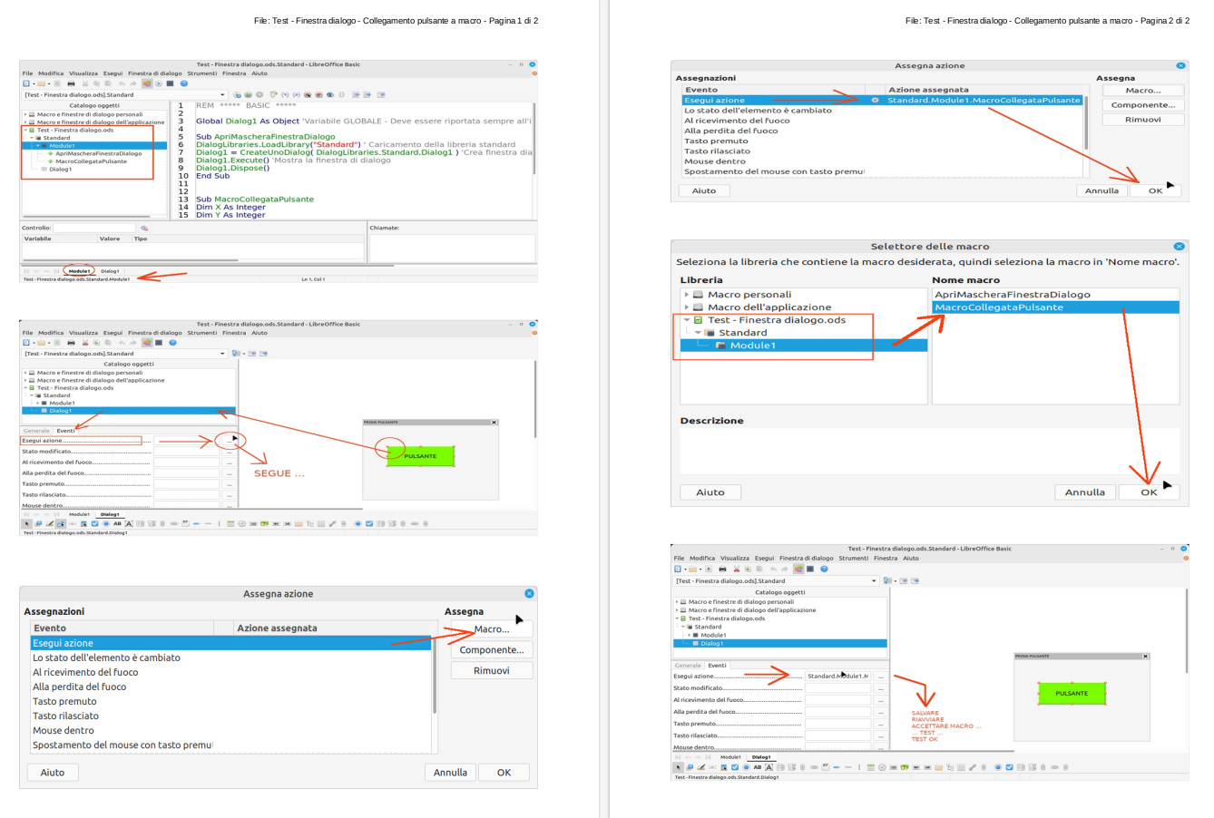Click the watch icon next to the Controllo field
The image size is (1214, 818).
tap(144, 229)
